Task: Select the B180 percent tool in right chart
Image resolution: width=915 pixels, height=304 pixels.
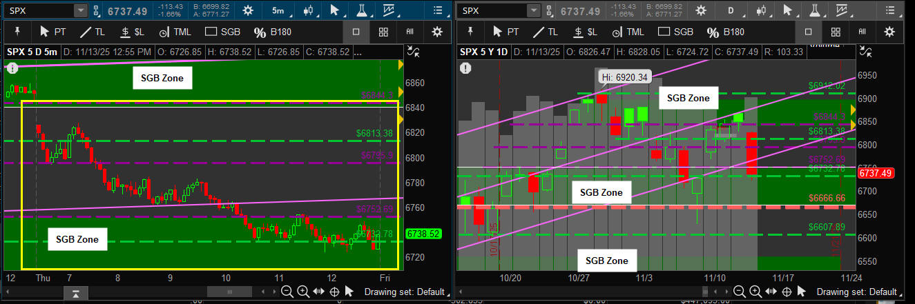Action: tap(726, 32)
